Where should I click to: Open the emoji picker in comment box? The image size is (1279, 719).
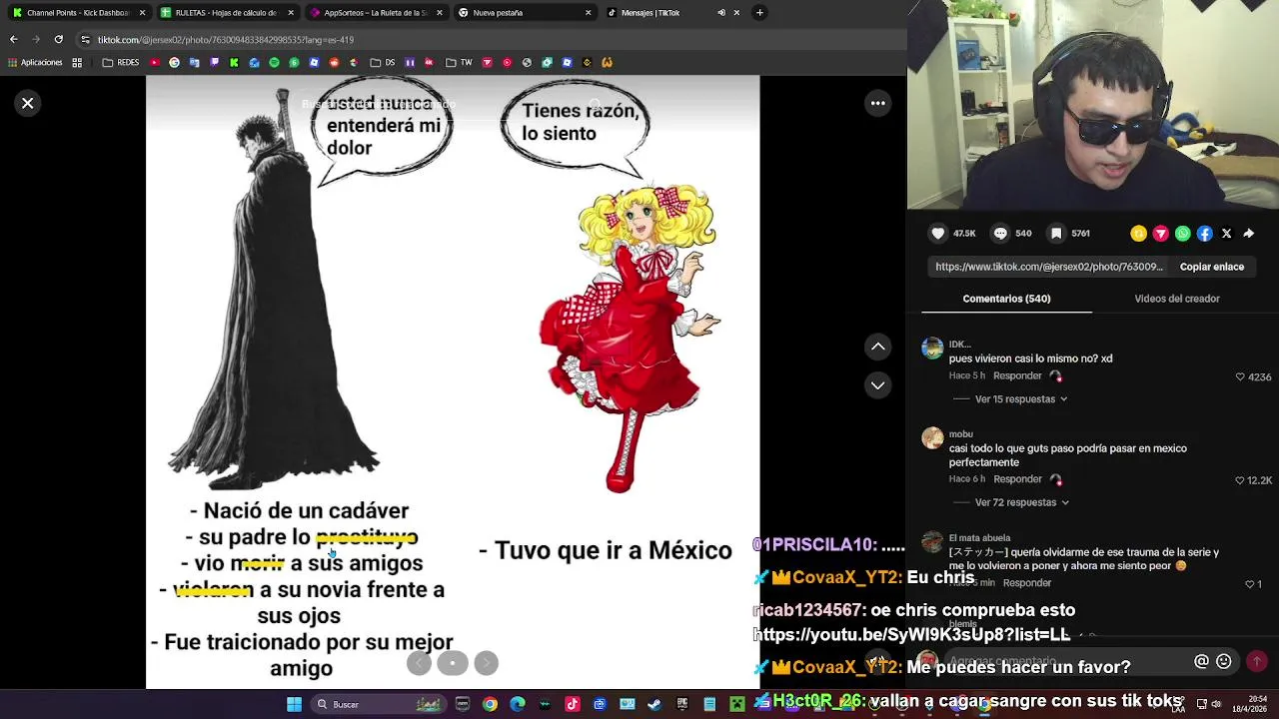click(x=1223, y=661)
